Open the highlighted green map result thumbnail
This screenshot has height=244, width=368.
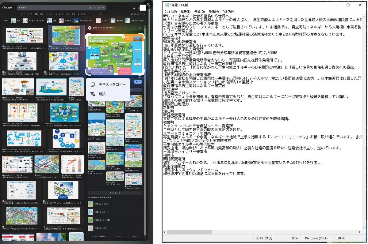[x=66, y=36]
